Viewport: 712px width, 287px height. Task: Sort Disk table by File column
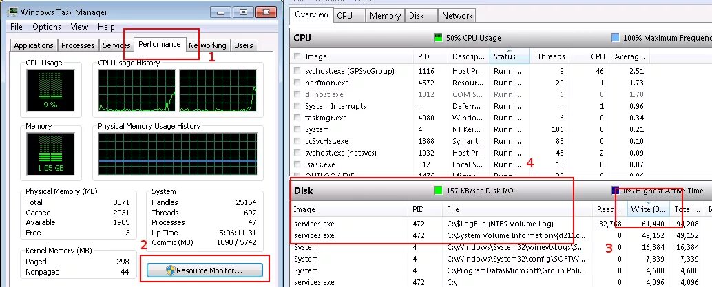click(x=518, y=209)
